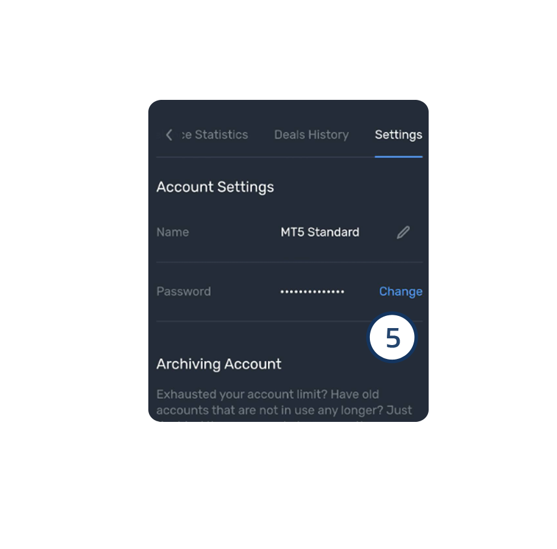Open the Deals History tab
Screen dimensions: 557x549
coord(311,135)
